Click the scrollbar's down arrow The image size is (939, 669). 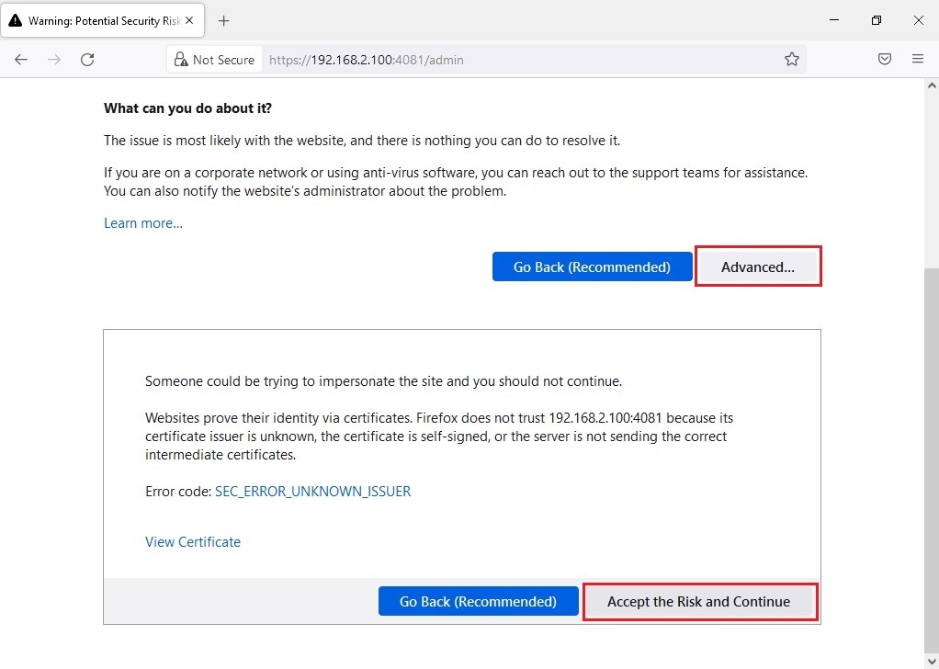(931, 662)
